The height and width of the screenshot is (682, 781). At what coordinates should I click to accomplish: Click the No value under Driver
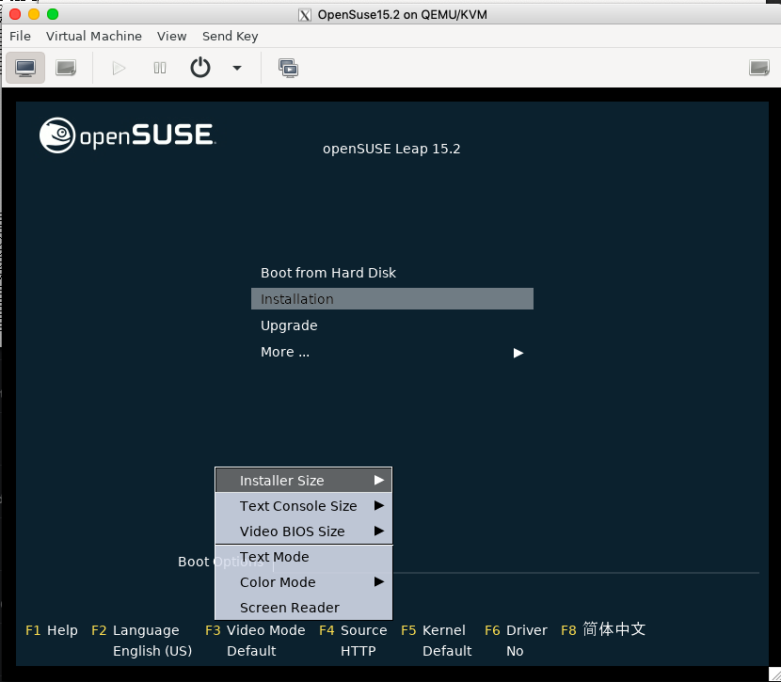click(x=515, y=651)
